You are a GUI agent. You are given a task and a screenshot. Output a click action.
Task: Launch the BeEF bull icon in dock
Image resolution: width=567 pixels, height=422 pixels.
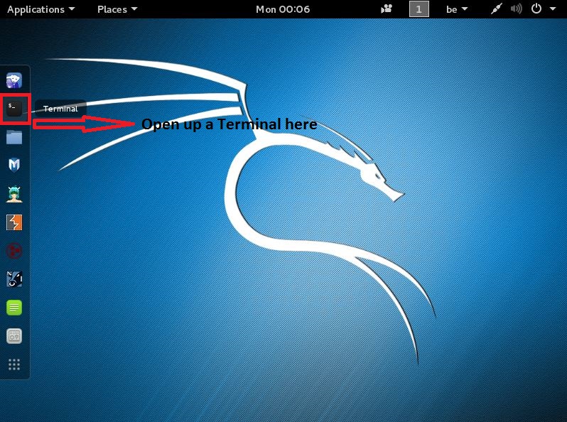click(x=14, y=279)
